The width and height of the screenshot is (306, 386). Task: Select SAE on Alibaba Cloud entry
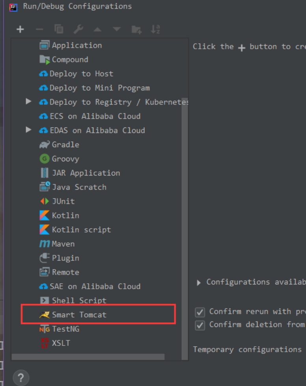[95, 286]
